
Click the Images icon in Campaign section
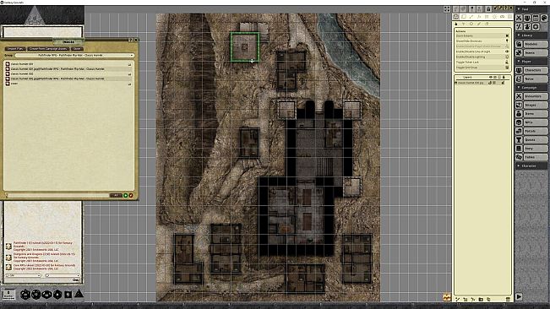pos(519,105)
